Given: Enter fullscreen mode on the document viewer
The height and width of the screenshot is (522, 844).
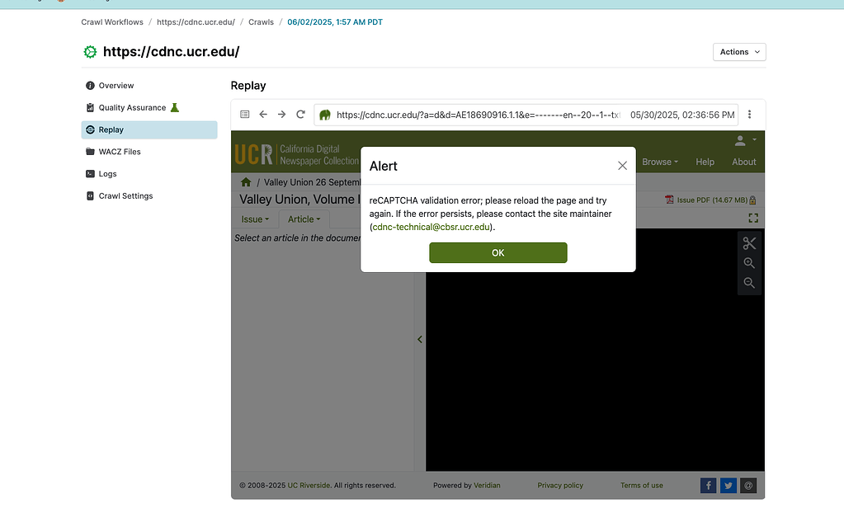Looking at the screenshot, I should pyautogui.click(x=752, y=218).
